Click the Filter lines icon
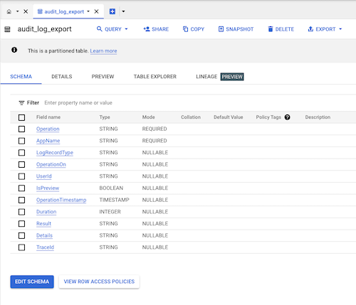The width and height of the screenshot is (356, 305). [21, 103]
